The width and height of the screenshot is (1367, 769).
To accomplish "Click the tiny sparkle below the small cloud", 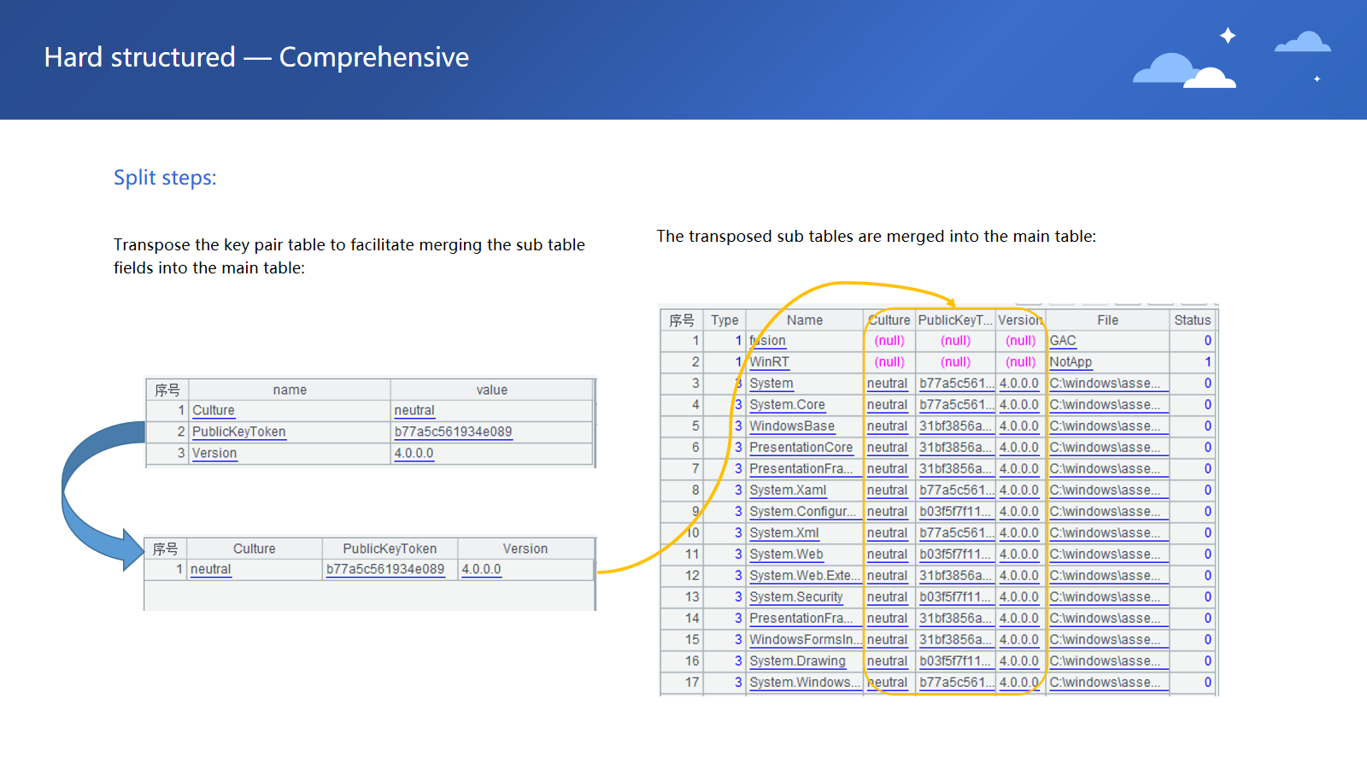I will (x=1317, y=79).
